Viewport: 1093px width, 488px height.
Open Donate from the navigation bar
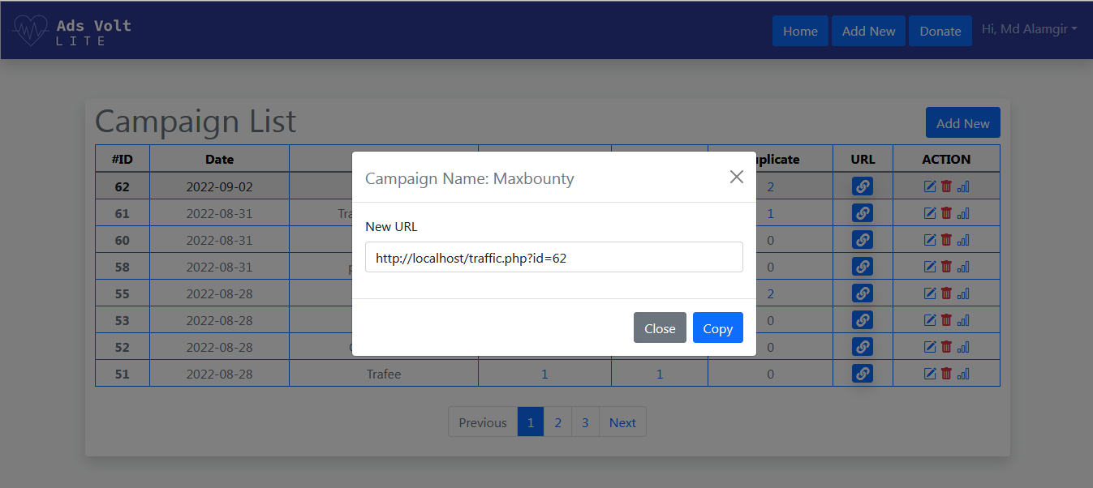940,31
